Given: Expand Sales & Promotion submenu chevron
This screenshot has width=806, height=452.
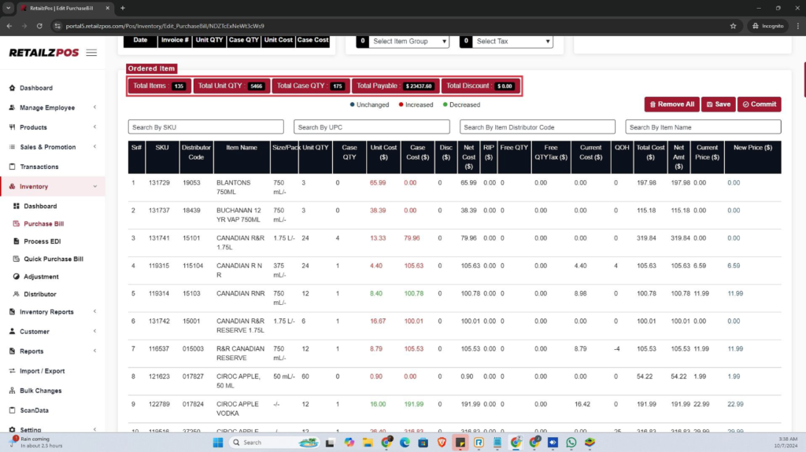Looking at the screenshot, I should (x=95, y=147).
